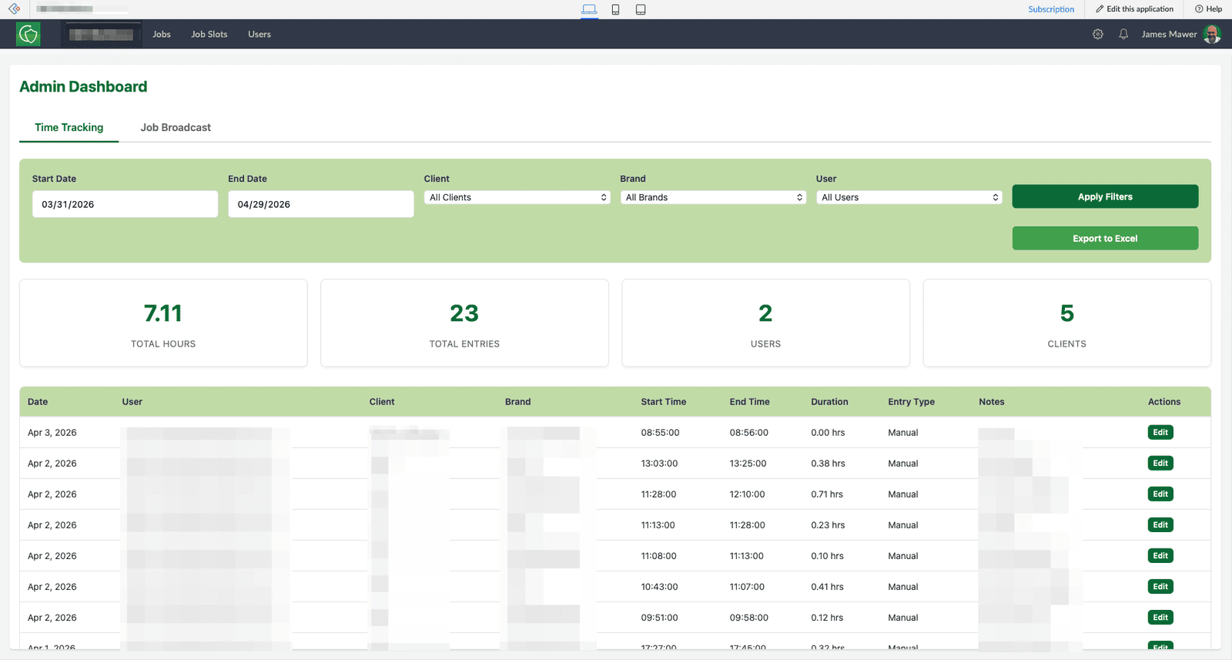The width and height of the screenshot is (1232, 660).
Task: Expand the All Clients dropdown
Action: pos(517,197)
